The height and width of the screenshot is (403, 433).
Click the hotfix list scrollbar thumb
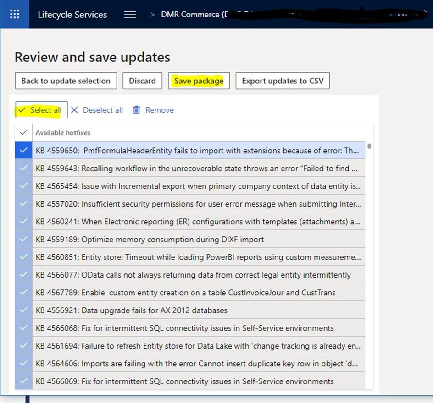(369, 146)
